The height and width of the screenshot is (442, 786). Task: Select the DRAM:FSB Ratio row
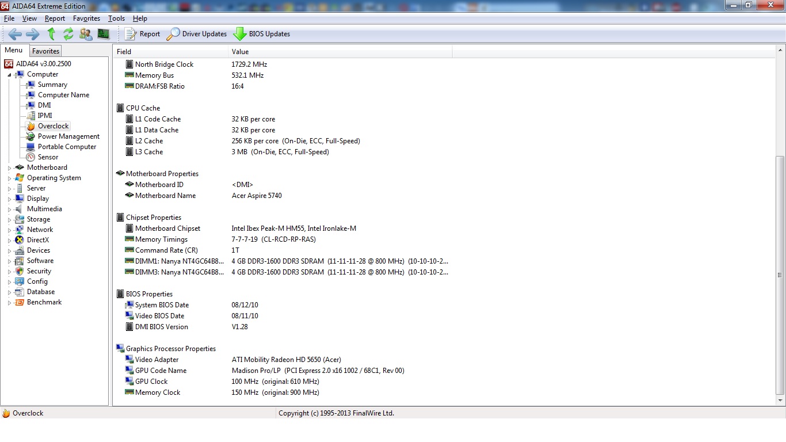[283, 86]
